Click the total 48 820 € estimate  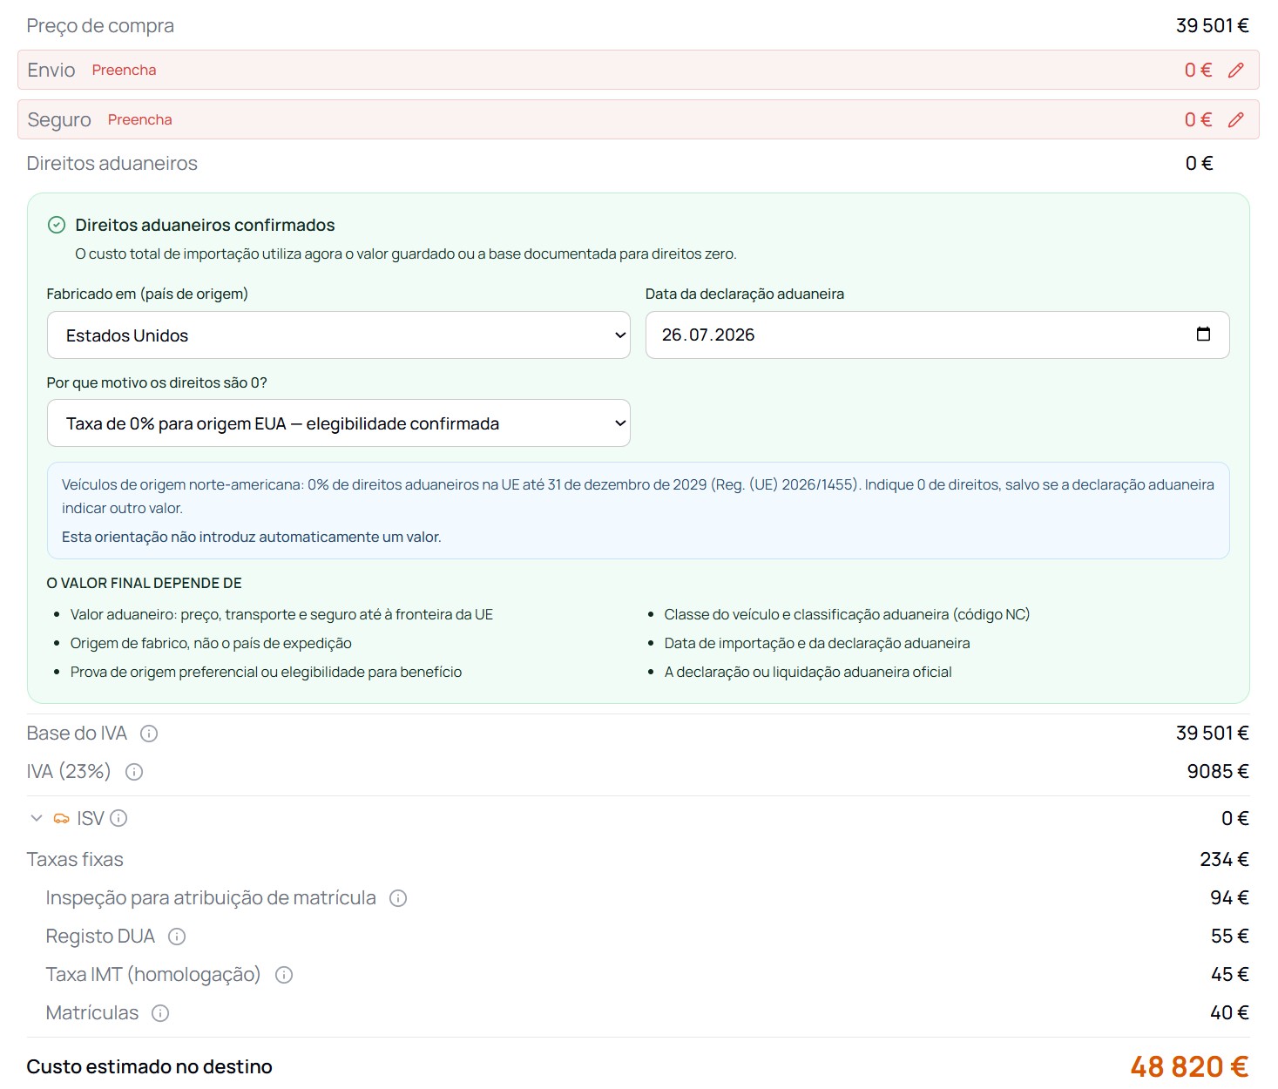click(1189, 1067)
